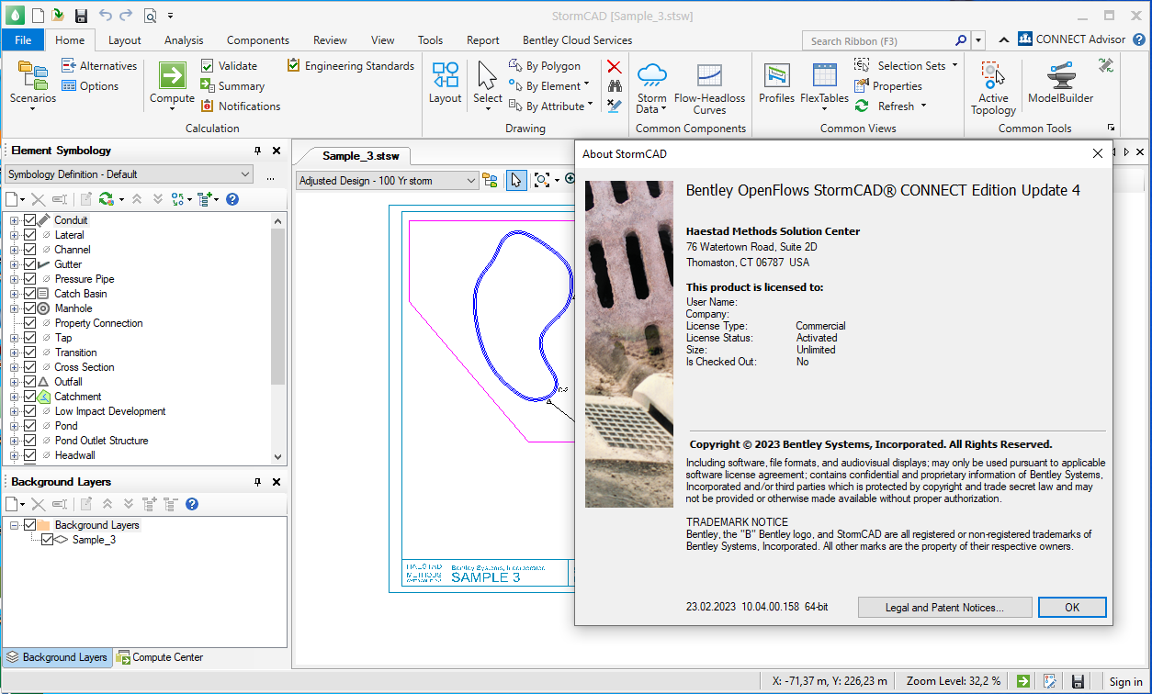This screenshot has height=694, width=1152.
Task: Open Storm Data cloud icon
Action: pyautogui.click(x=651, y=77)
